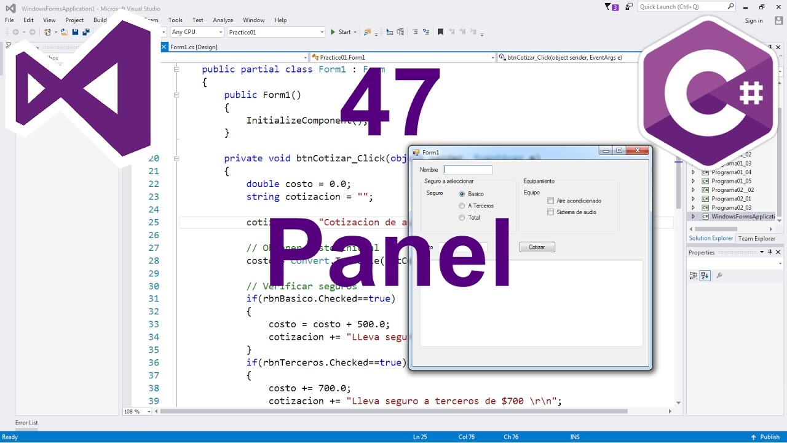Click the Form1.cs [Design] document tab
Viewport: 787px width, 443px height.
pos(194,47)
